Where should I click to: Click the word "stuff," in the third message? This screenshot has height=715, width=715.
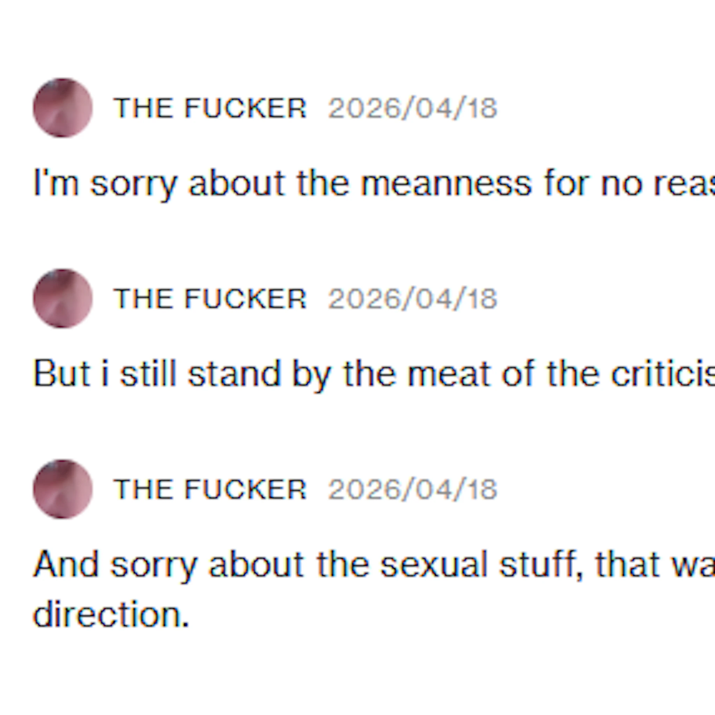tap(541, 565)
